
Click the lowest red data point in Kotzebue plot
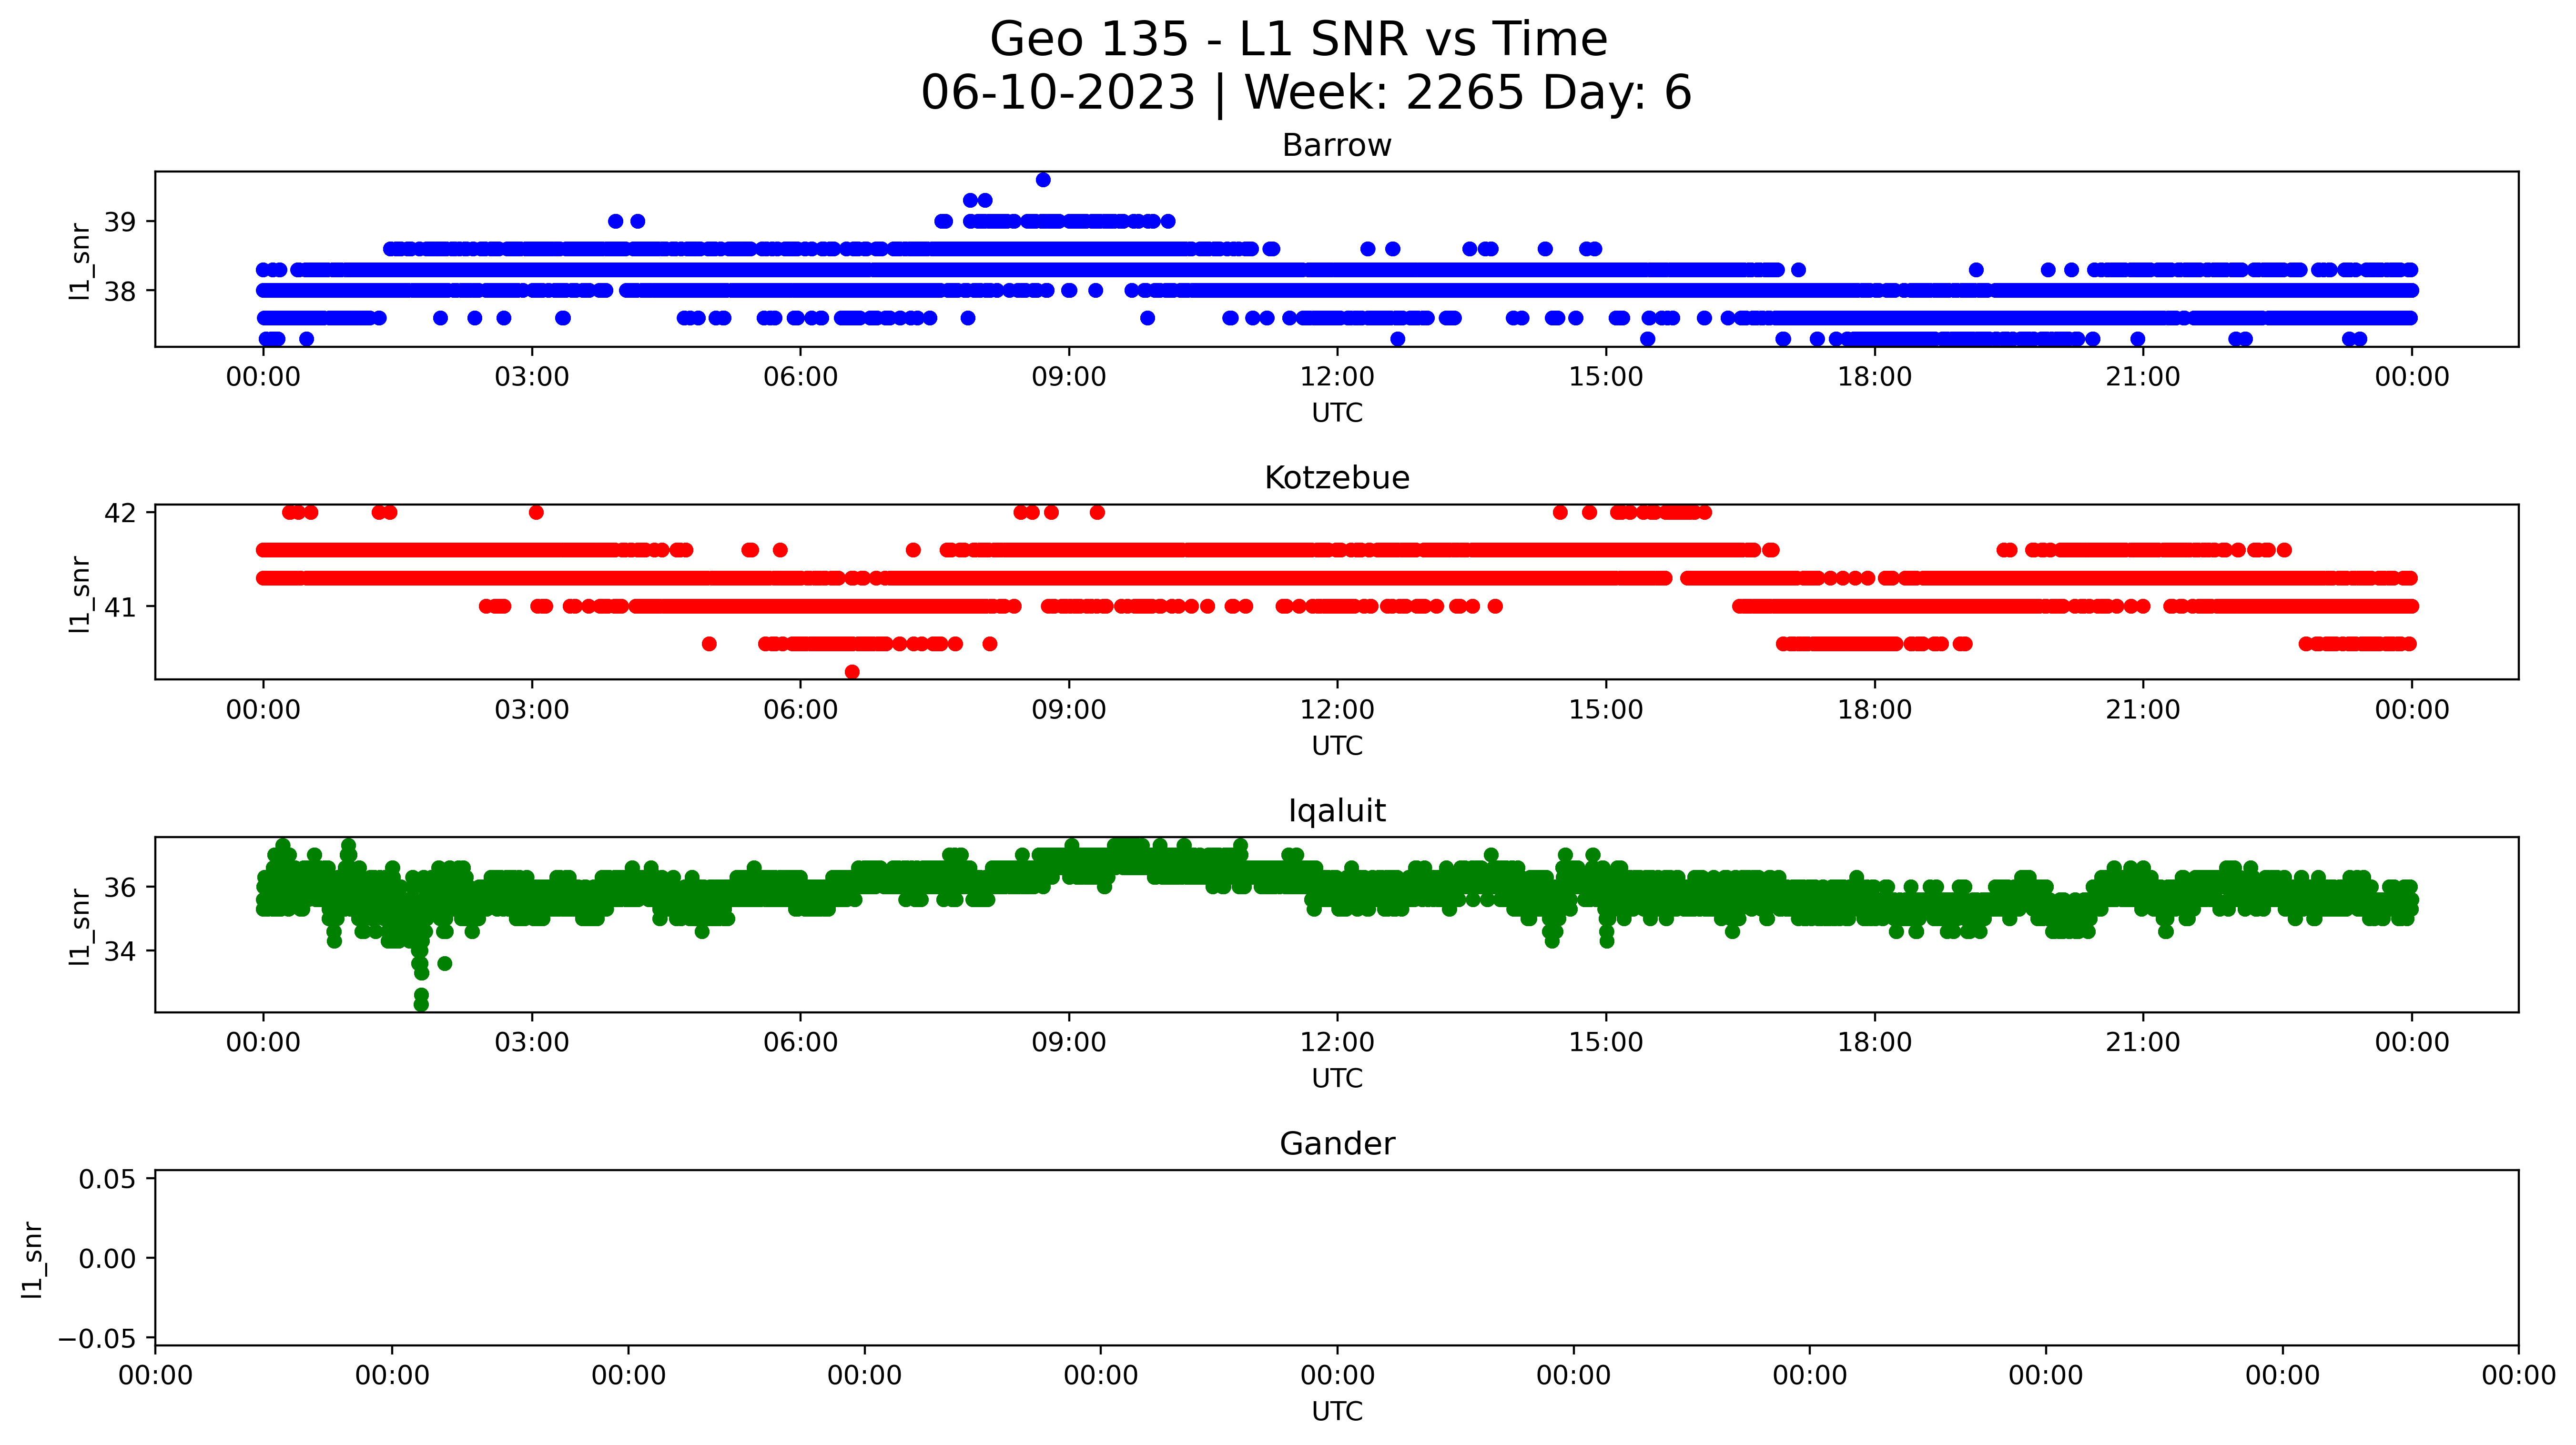pyautogui.click(x=852, y=672)
